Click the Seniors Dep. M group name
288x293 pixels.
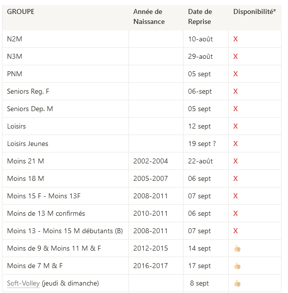click(30, 109)
